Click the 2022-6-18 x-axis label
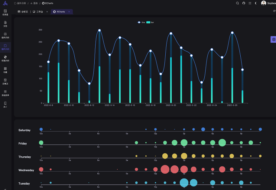276x190 pixels. (151, 105)
